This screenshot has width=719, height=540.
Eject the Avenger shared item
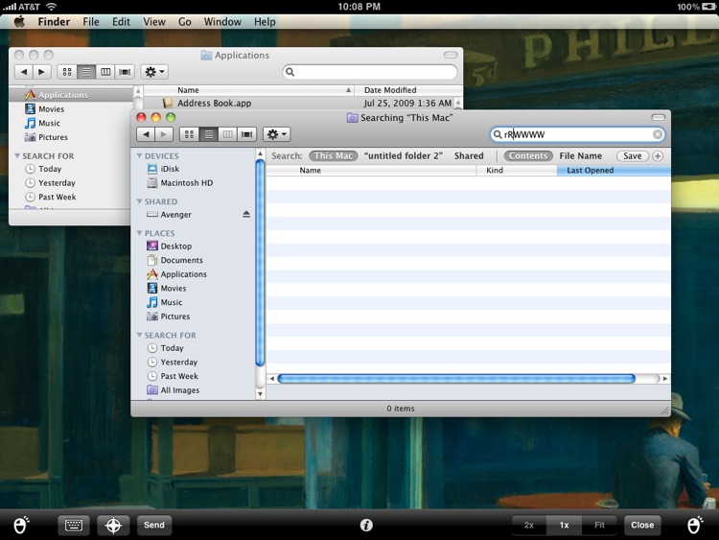246,214
